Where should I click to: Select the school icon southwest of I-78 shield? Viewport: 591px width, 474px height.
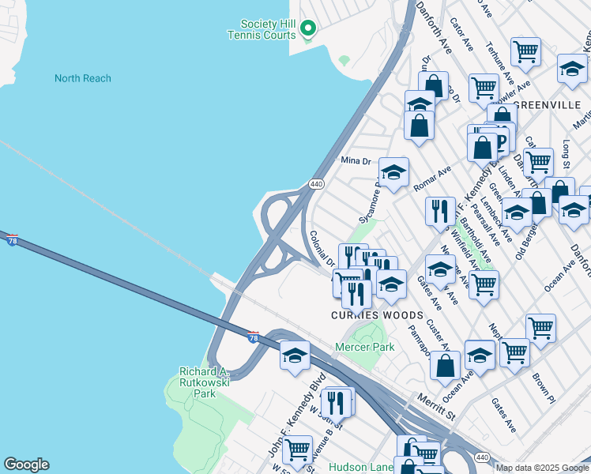point(295,355)
